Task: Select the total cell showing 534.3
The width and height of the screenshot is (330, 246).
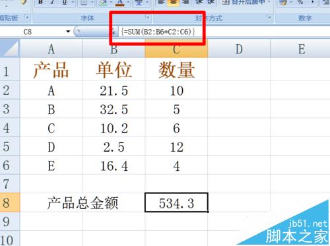Action: pyautogui.click(x=176, y=202)
